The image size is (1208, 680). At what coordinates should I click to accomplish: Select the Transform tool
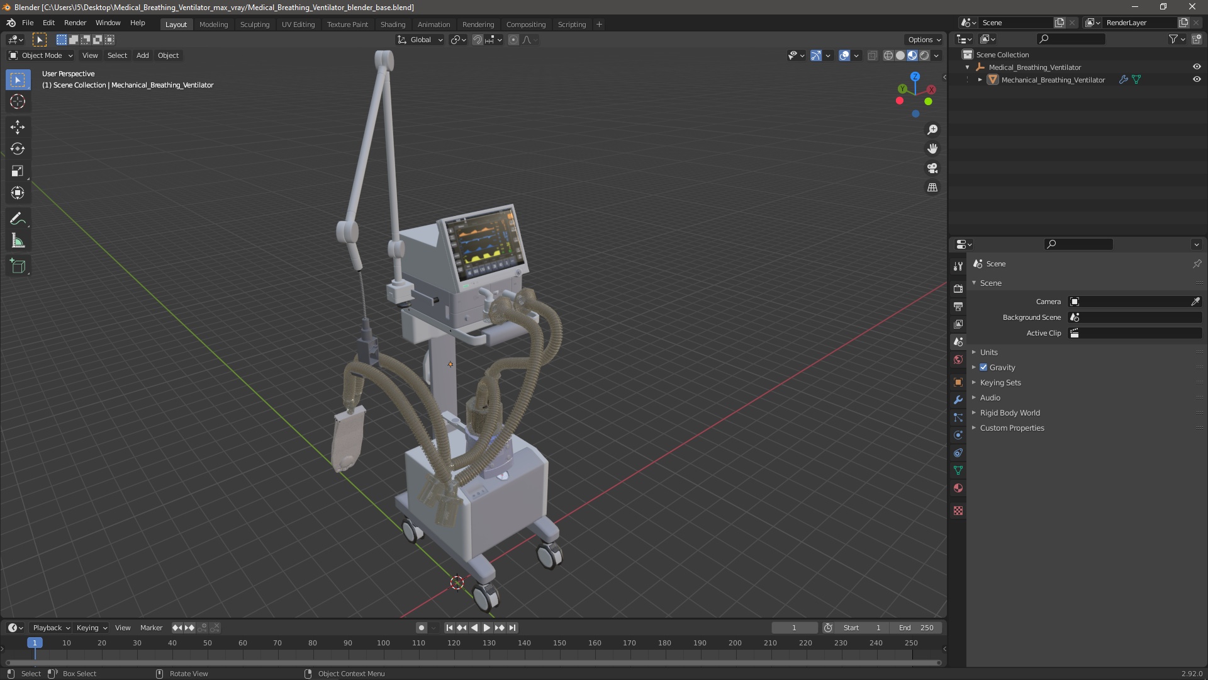18,193
